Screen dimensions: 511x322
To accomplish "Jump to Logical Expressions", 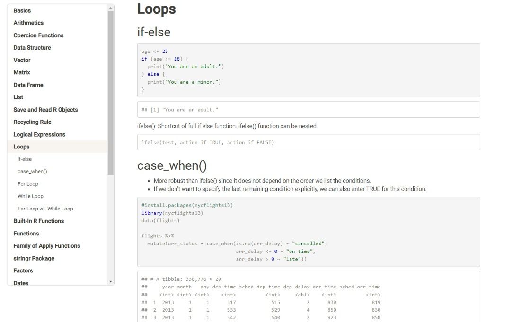I will tap(39, 134).
